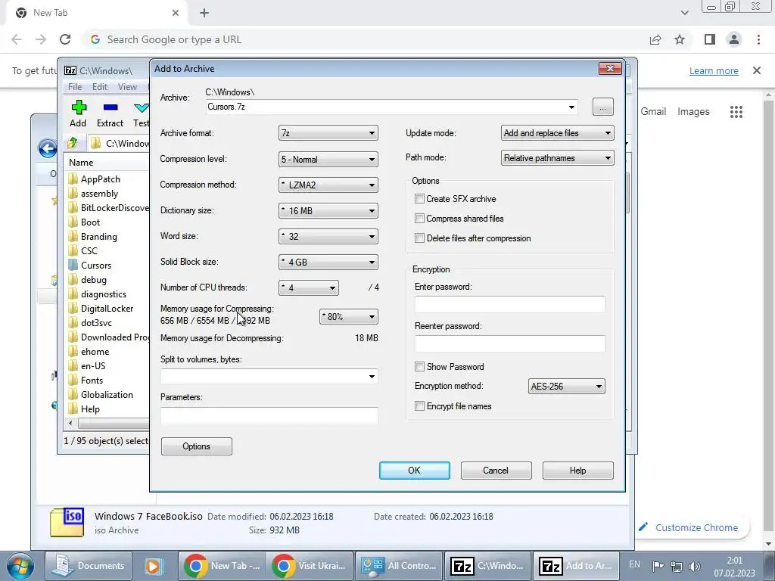Click Reenter password field
Screen dimensions: 775x581
click(x=509, y=344)
